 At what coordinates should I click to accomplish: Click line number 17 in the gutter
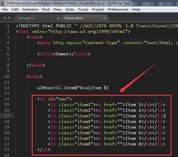tap(7, 116)
